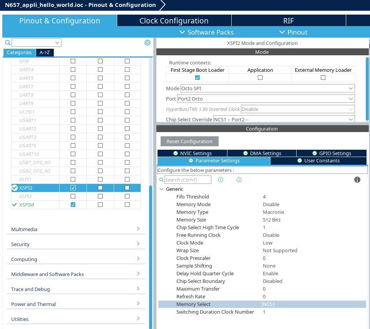This screenshot has width=370, height=329.
Task: Expand the Multimedia category
Action: tap(76, 229)
